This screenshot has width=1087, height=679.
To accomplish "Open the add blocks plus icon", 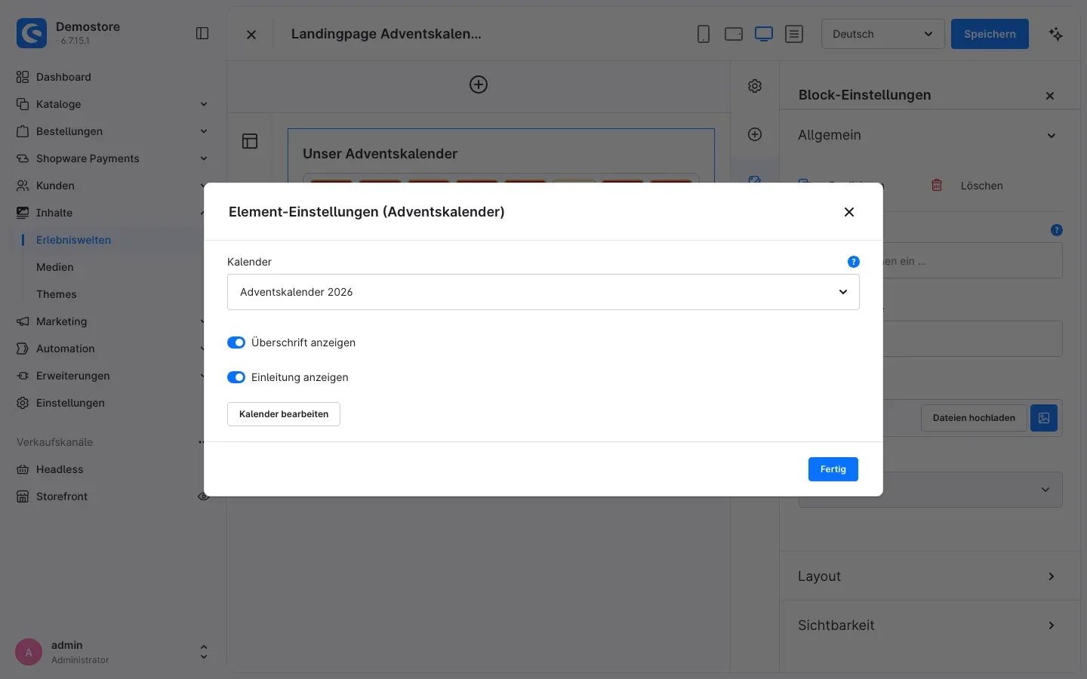I will point(755,134).
